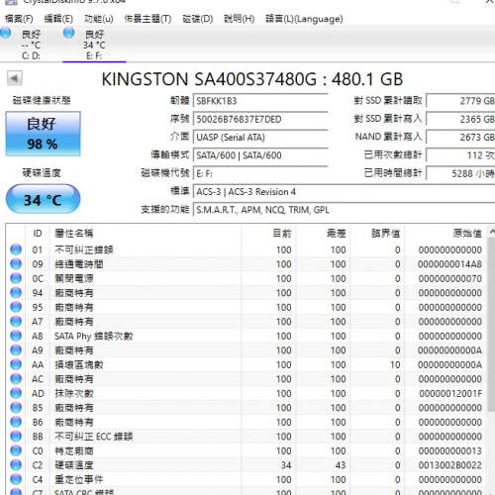The height and width of the screenshot is (495, 495).
Task: Open the 功能(u) menu
Action: coord(99,19)
